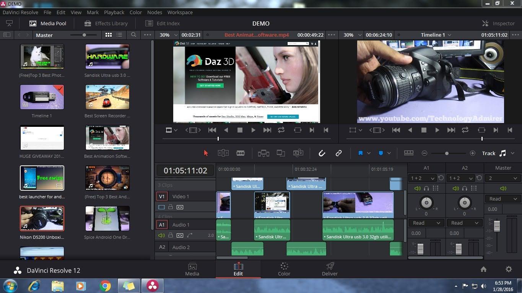Open the Edit Index panel
The height and width of the screenshot is (293, 522).
pos(163,23)
